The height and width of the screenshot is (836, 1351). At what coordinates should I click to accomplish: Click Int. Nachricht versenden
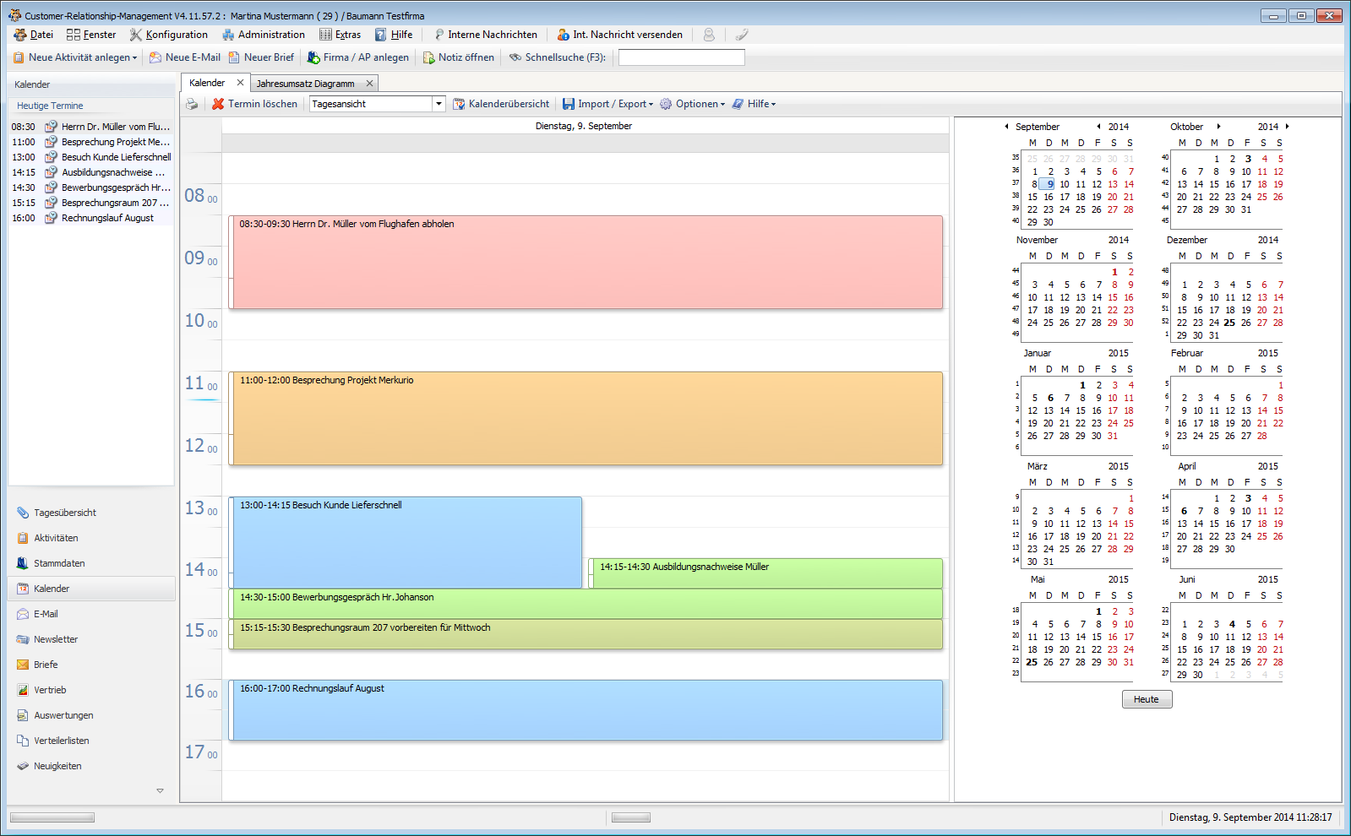tap(619, 35)
